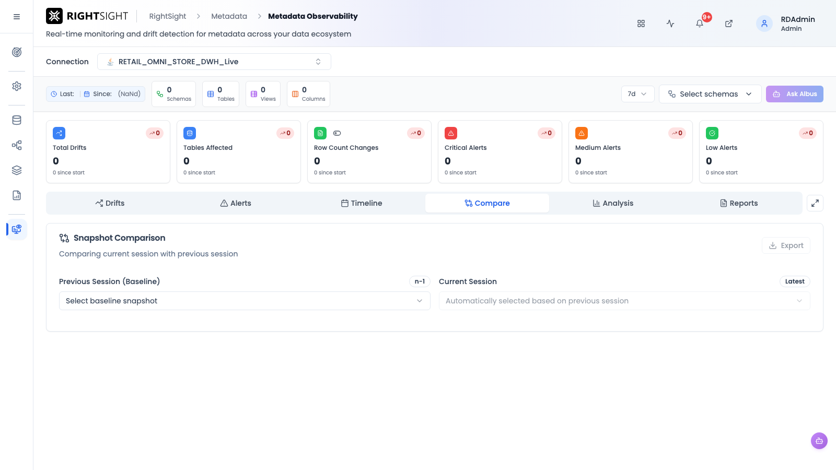This screenshot has height=470, width=836.
Task: Click the Total Drifts trend badge
Action: (155, 133)
